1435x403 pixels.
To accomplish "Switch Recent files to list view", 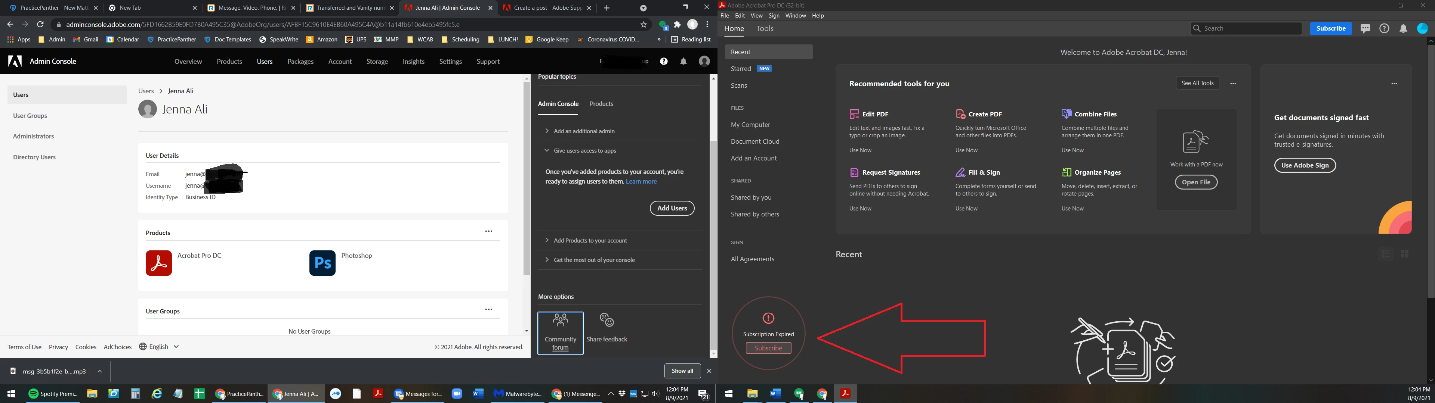I will click(x=1385, y=254).
